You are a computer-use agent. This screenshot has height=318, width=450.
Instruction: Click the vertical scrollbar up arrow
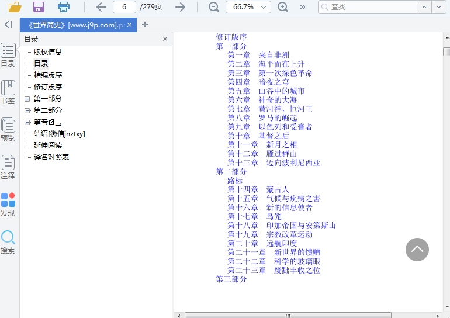[447, 37]
